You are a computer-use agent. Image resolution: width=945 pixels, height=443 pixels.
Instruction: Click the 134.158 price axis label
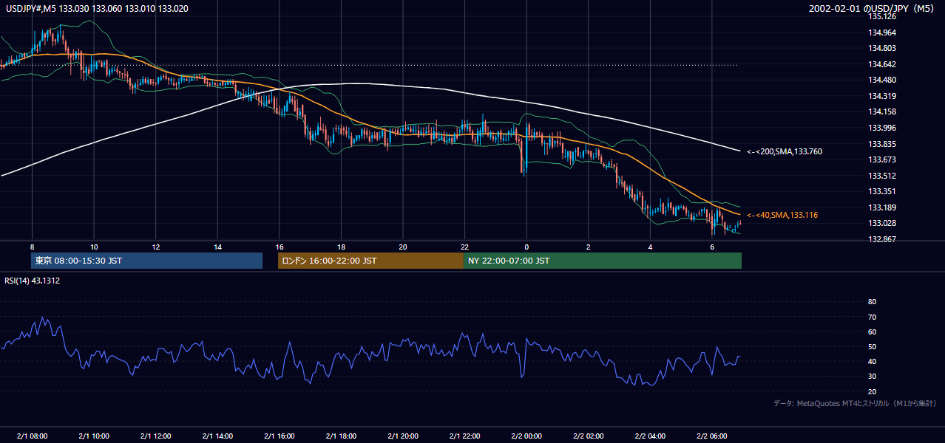pyautogui.click(x=882, y=111)
